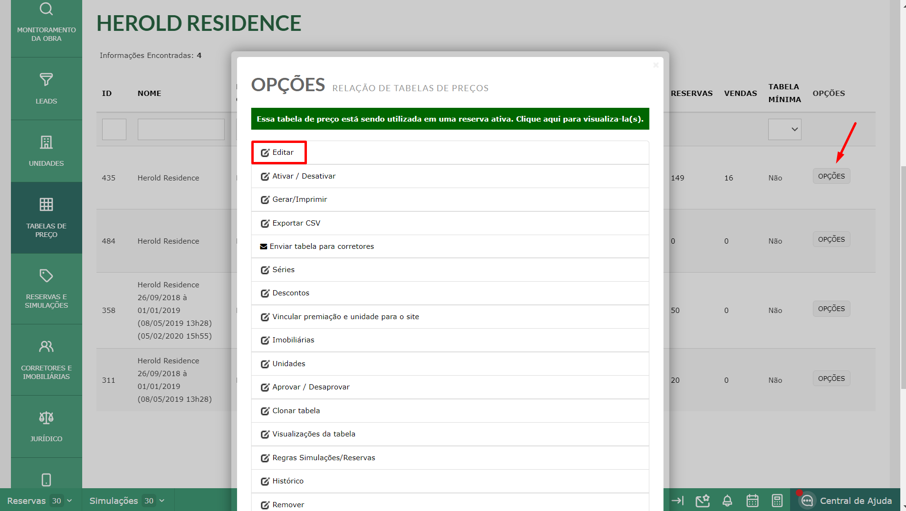Click green banner to view active reservations

(450, 119)
